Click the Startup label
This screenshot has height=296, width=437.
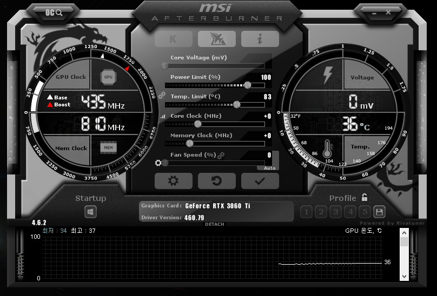[x=90, y=198]
